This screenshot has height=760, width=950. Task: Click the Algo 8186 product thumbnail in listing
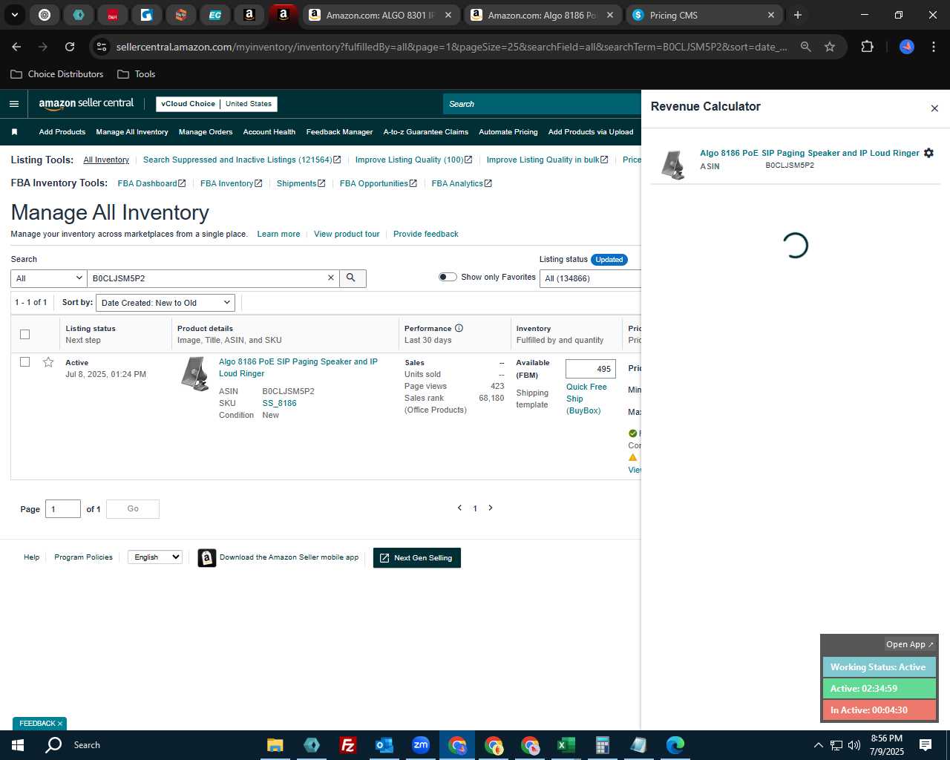tap(195, 373)
